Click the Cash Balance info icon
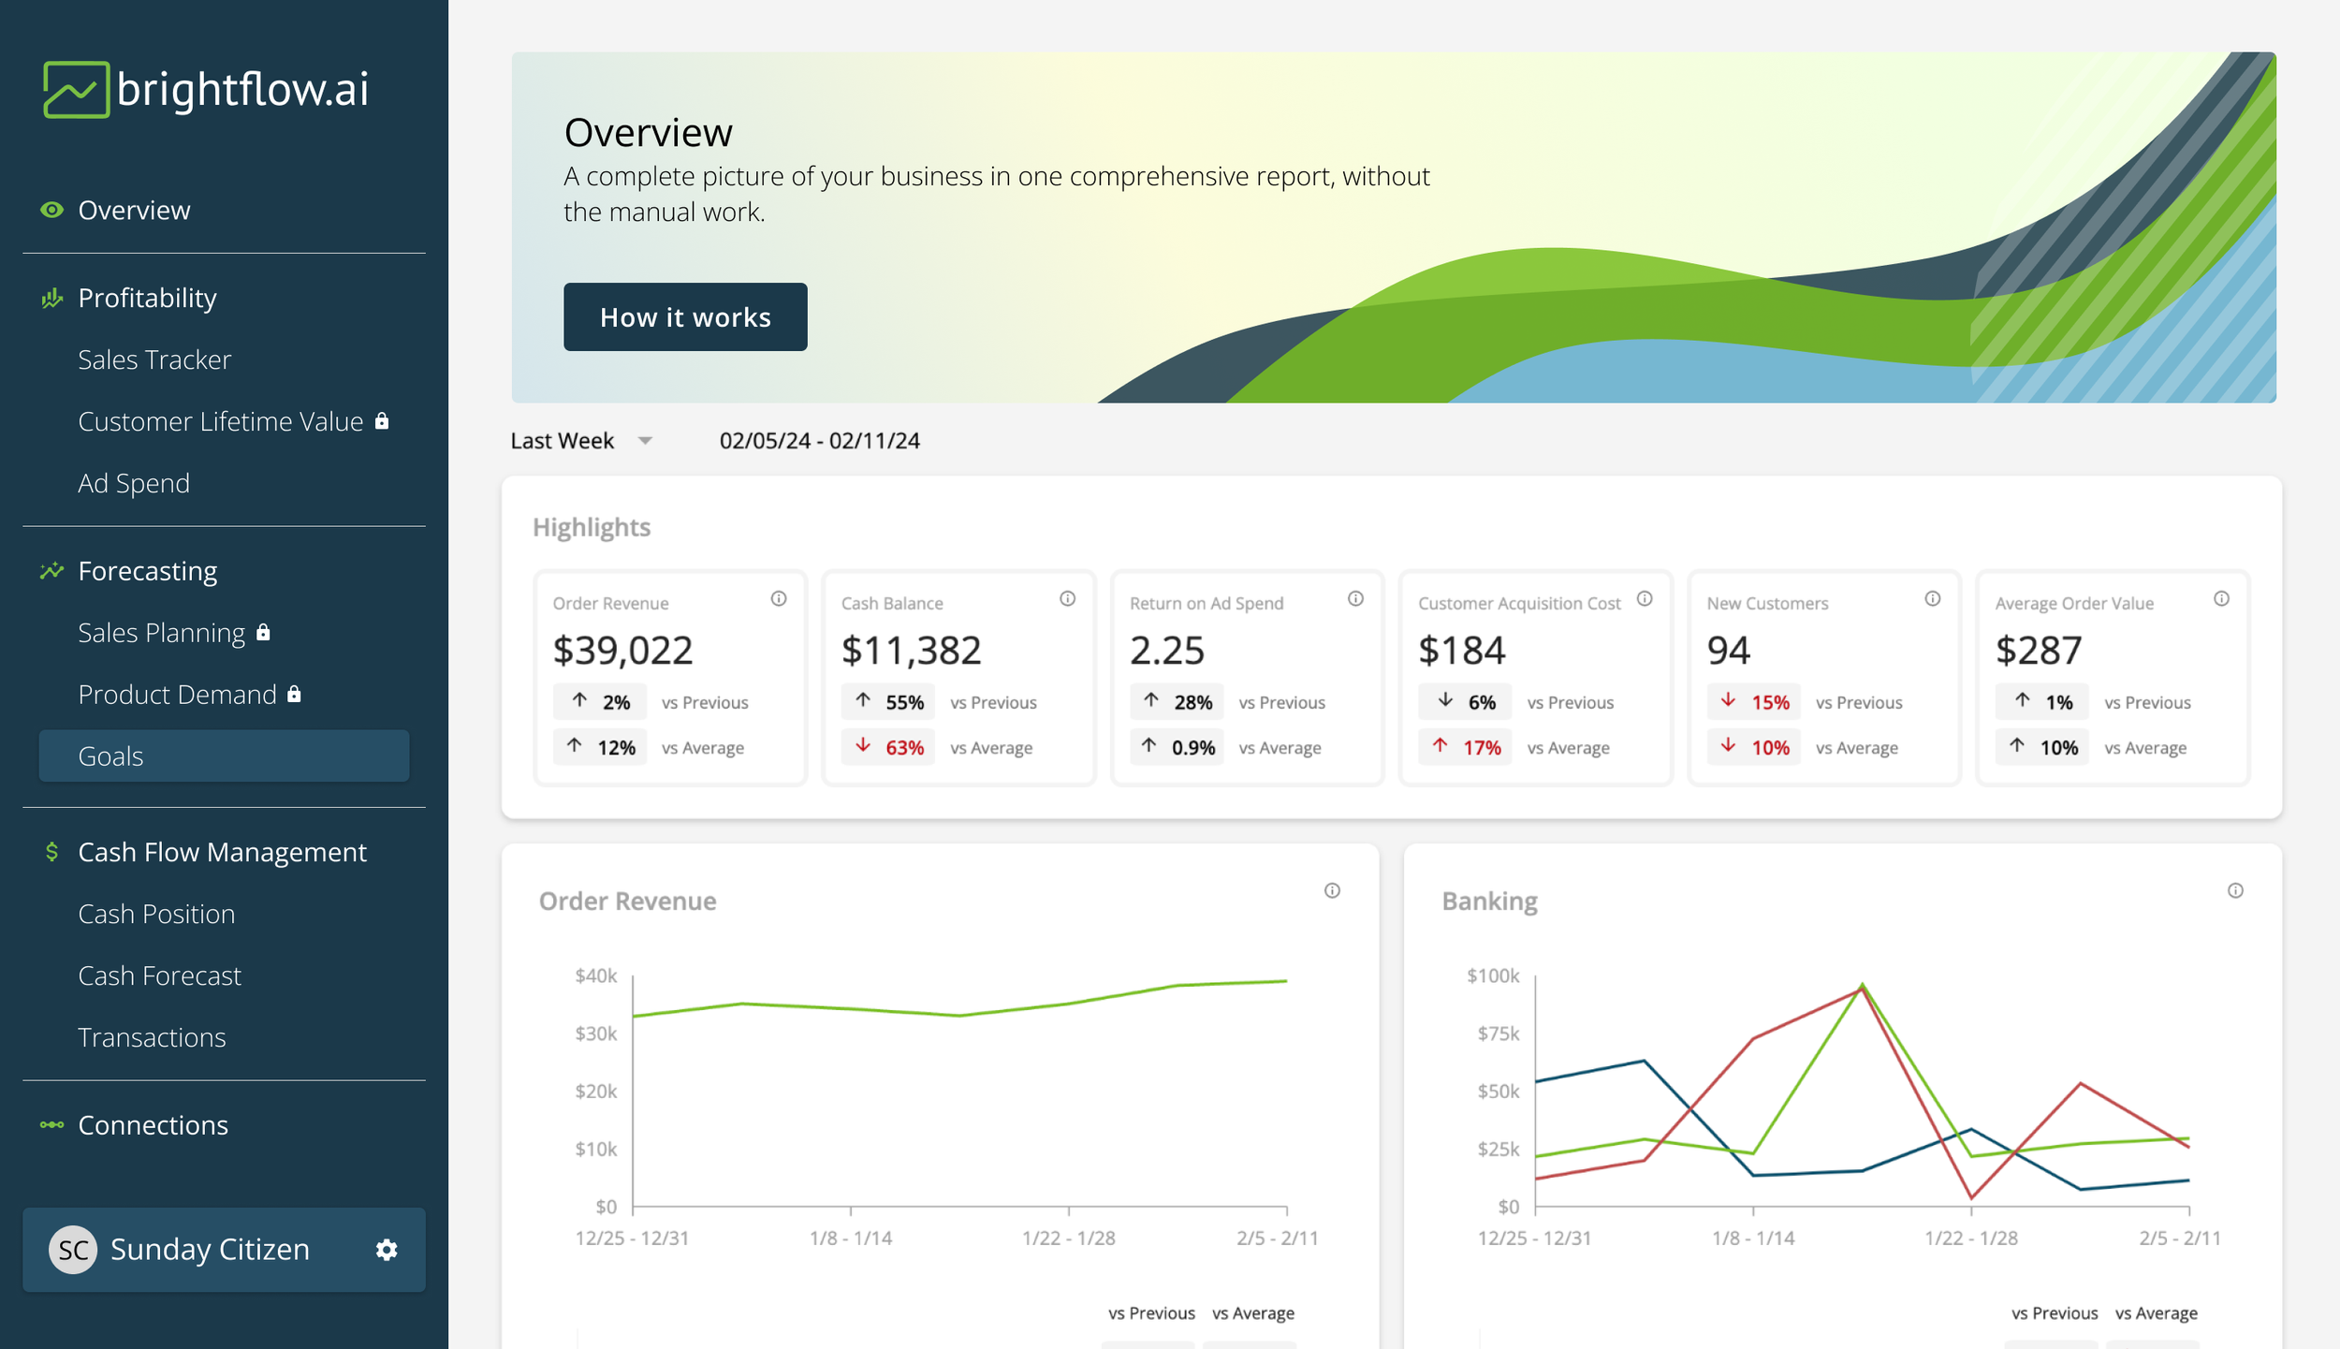This screenshot has width=2340, height=1349. (x=1067, y=599)
